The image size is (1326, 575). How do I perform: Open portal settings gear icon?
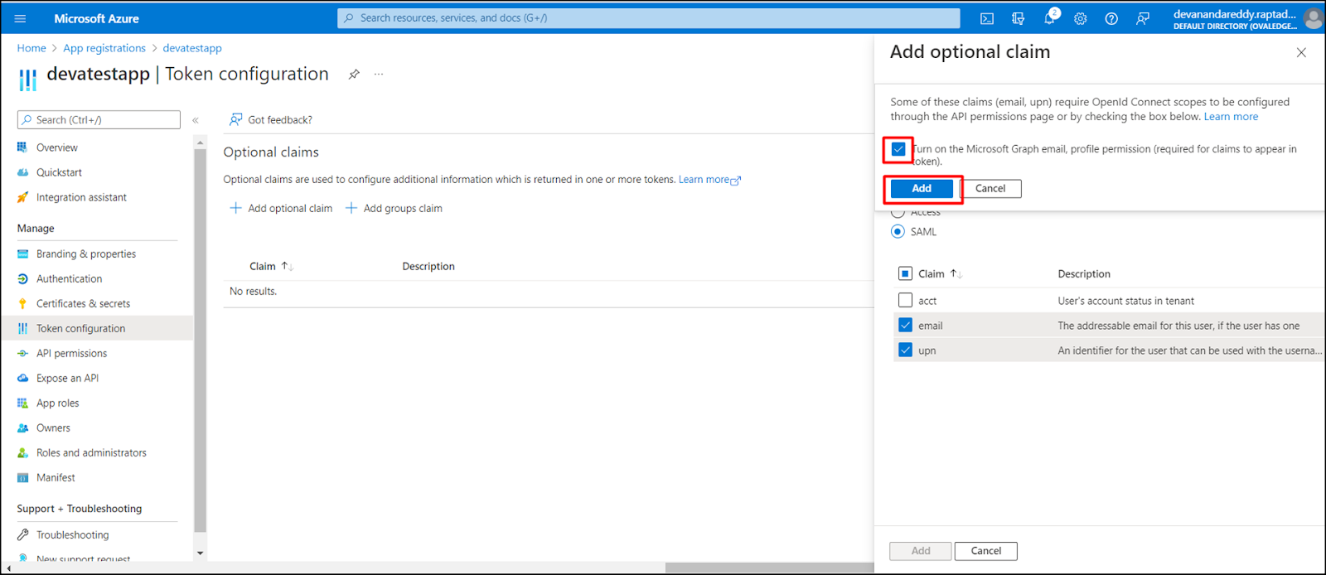coord(1081,18)
